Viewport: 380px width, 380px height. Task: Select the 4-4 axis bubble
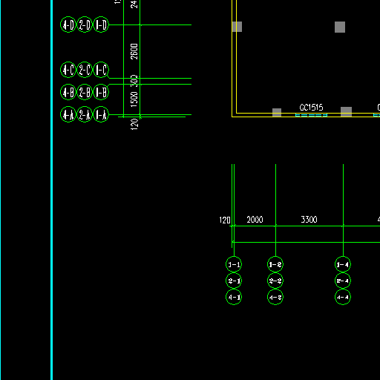(x=343, y=297)
